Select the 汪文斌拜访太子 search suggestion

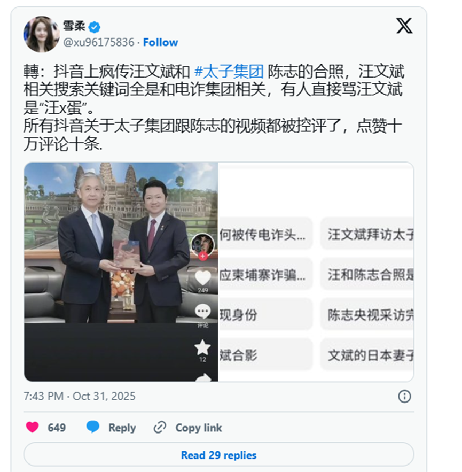tap(367, 234)
